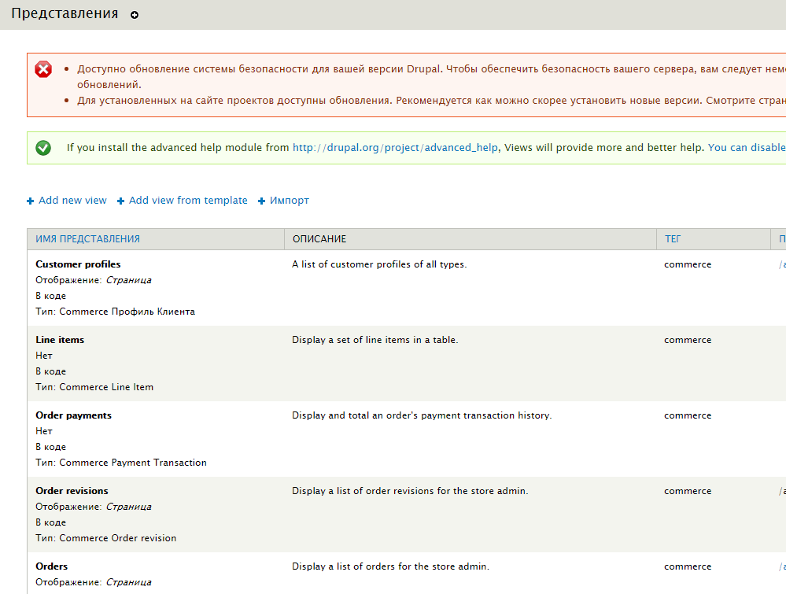Visit the drupal.org advanced_help project link
Image resolution: width=786 pixels, height=594 pixels.
click(395, 147)
